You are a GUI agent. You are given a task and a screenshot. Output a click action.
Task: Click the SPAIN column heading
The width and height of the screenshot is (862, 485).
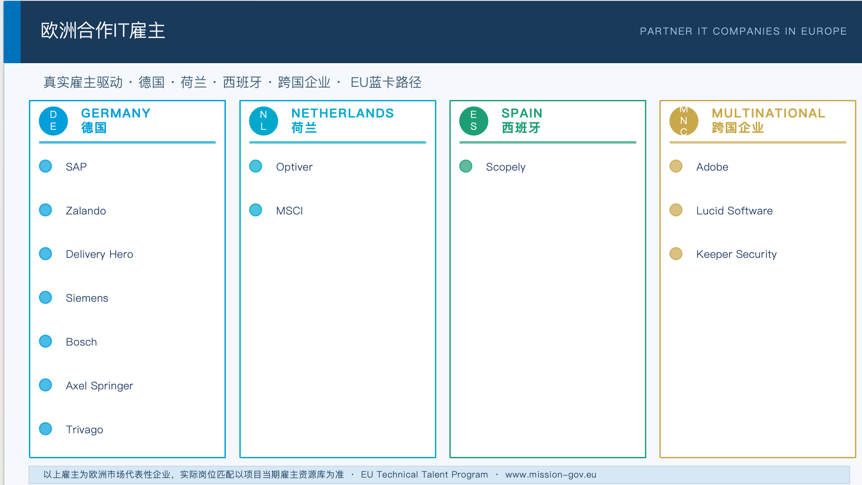click(522, 113)
